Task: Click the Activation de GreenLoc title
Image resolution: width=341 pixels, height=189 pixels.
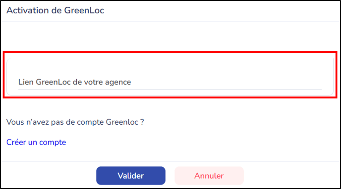Action: pos(55,10)
